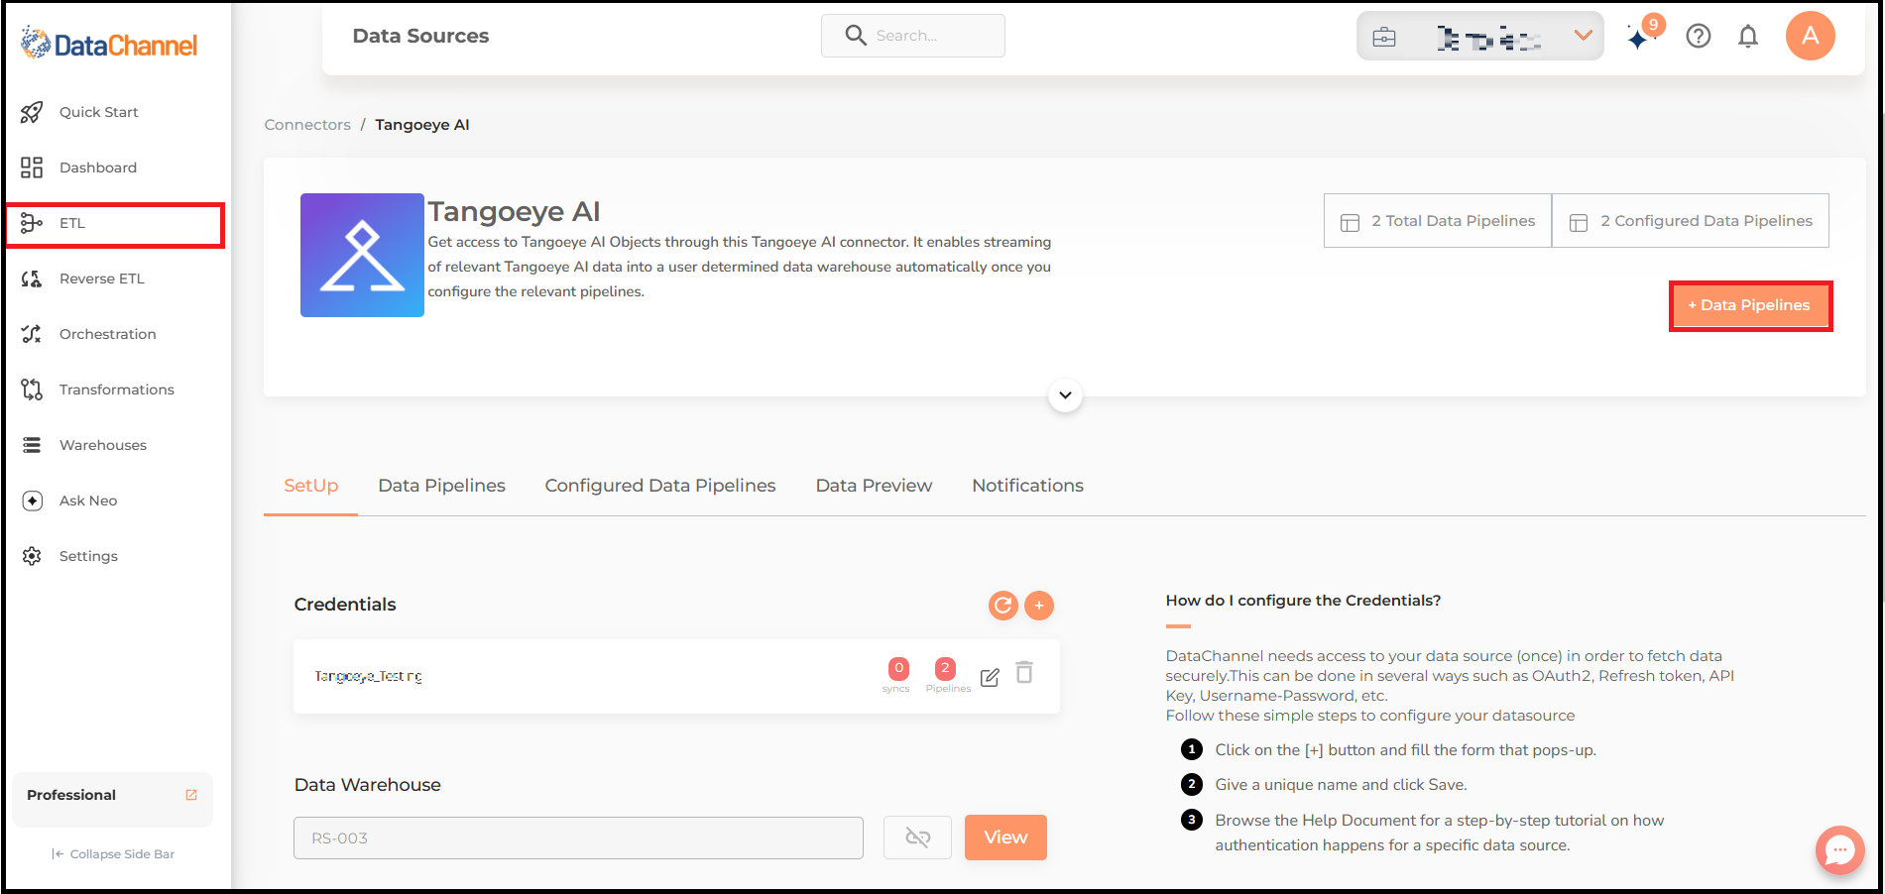Refresh the Credentials list
The image size is (1885, 894).
1003,606
